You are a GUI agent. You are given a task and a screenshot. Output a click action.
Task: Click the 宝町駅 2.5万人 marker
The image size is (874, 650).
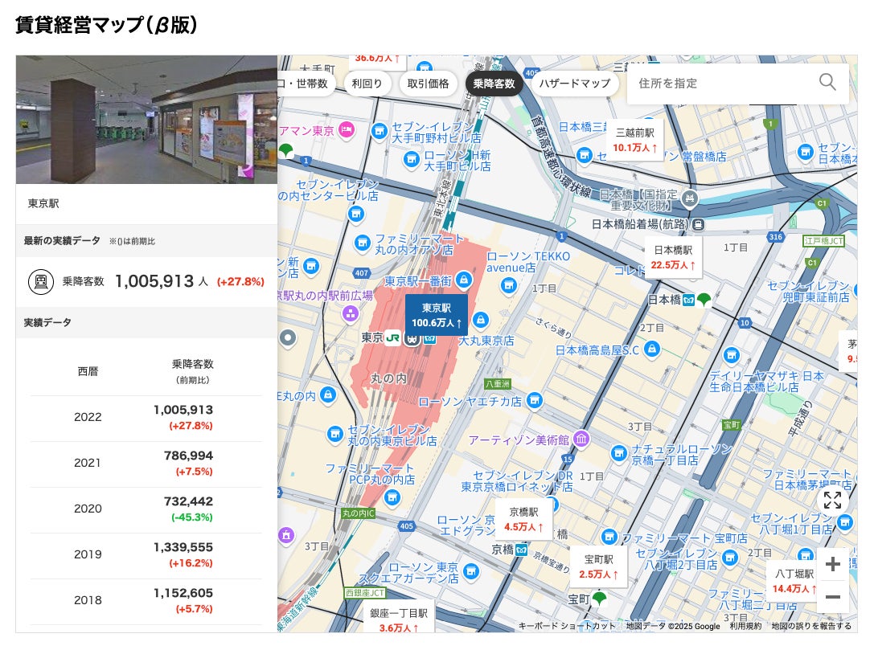click(x=599, y=566)
